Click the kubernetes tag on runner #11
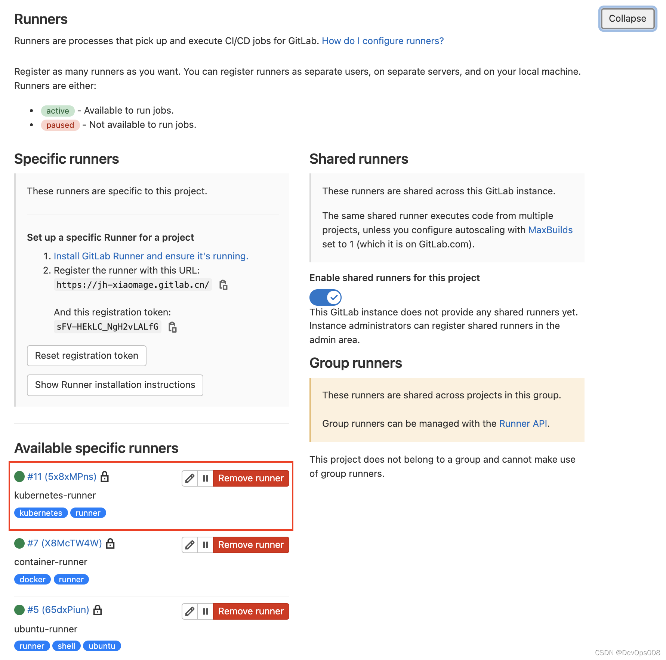 (41, 512)
